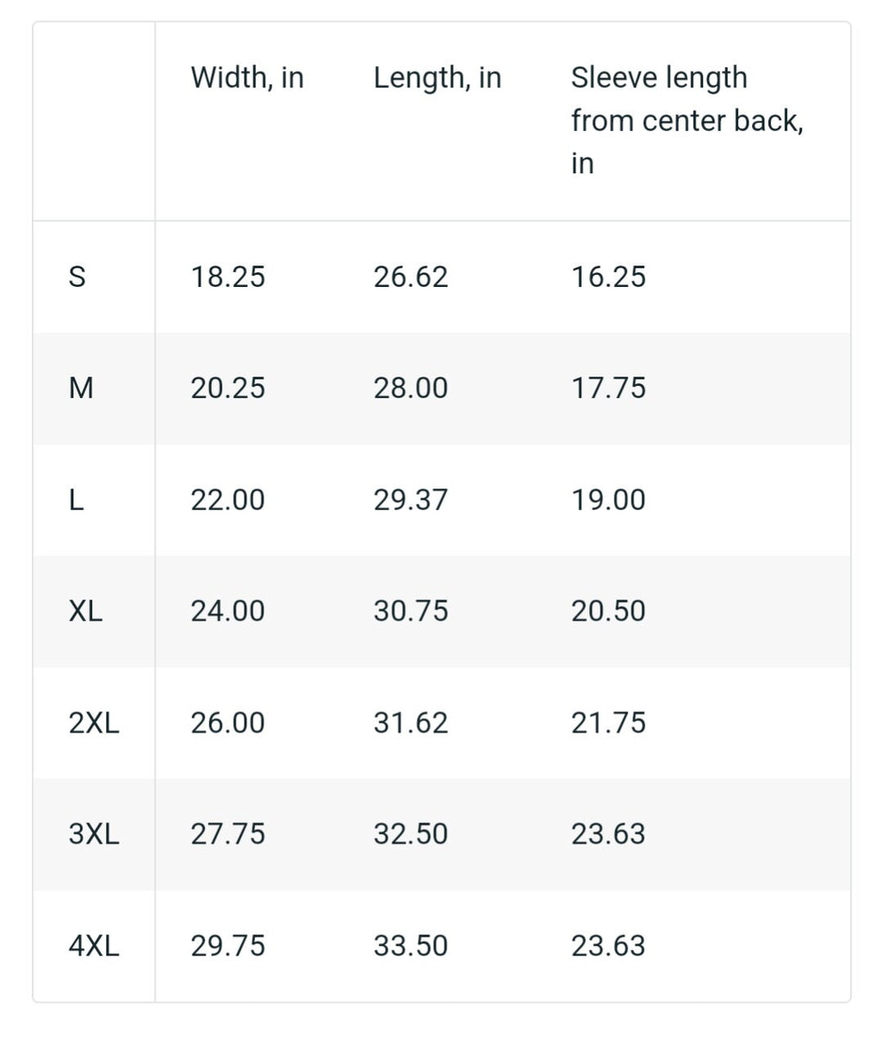This screenshot has height=1044, width=882.
Task: Select the XL size row label
Action: click(85, 611)
